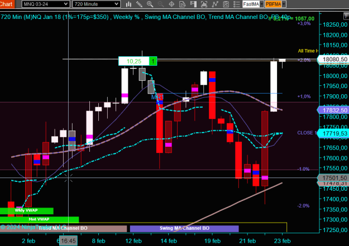Image resolution: width=349 pixels, height=246 pixels.
Task: Expand the FastMA dropdown arrow
Action: coord(262,4)
